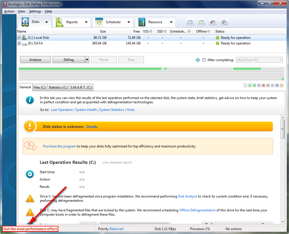This screenshot has height=234, width=289.
Task: Follow the Last Operation link
Action: [62, 110]
